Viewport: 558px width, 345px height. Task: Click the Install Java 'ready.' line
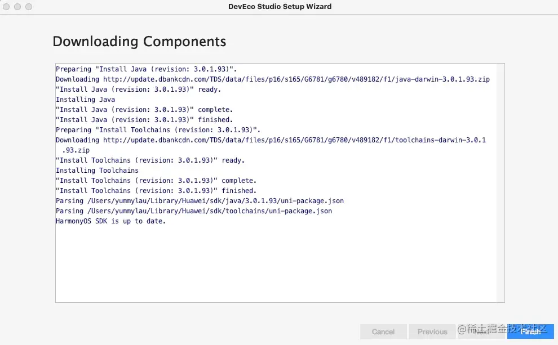click(139, 89)
